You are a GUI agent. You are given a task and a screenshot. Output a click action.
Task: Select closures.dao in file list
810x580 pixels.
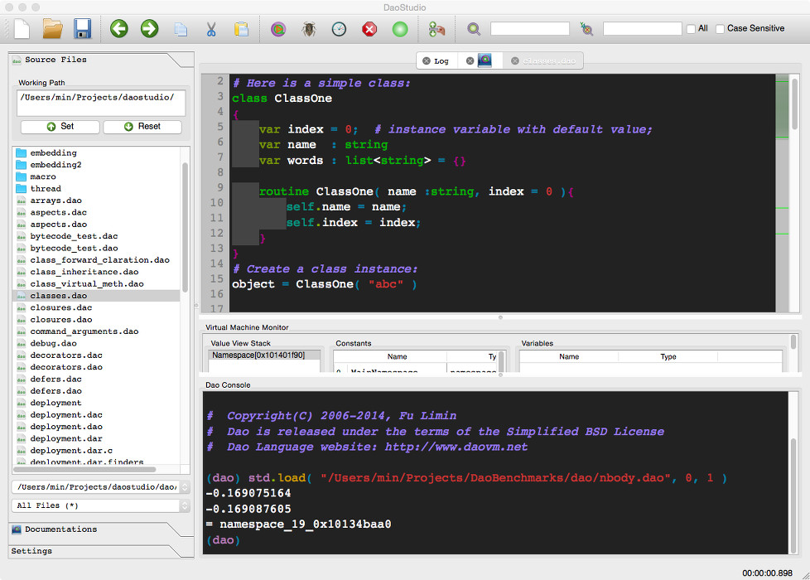[61, 320]
